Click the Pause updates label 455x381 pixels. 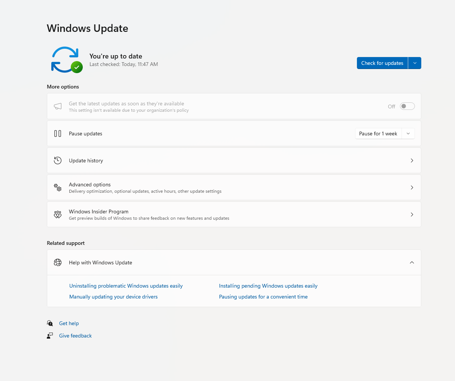click(x=85, y=133)
